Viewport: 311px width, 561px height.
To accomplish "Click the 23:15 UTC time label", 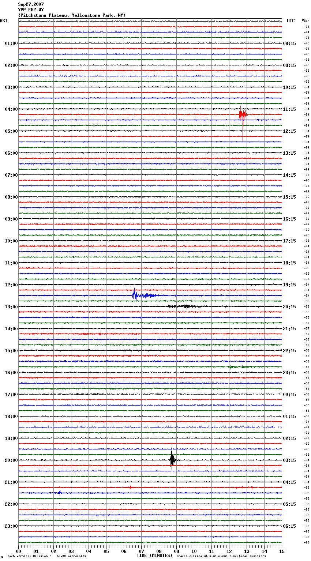I will pyautogui.click(x=289, y=373).
